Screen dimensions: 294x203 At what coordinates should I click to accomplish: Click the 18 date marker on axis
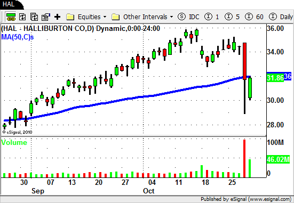pyautogui.click(x=205, y=182)
